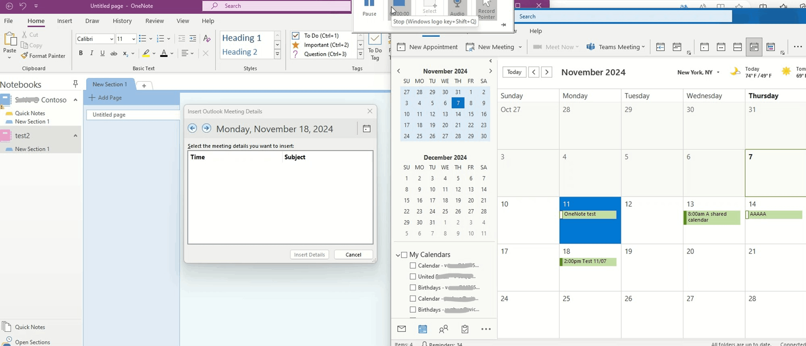806x346 pixels.
Task: Go to previous month in Outlook main calendar
Action: click(534, 72)
